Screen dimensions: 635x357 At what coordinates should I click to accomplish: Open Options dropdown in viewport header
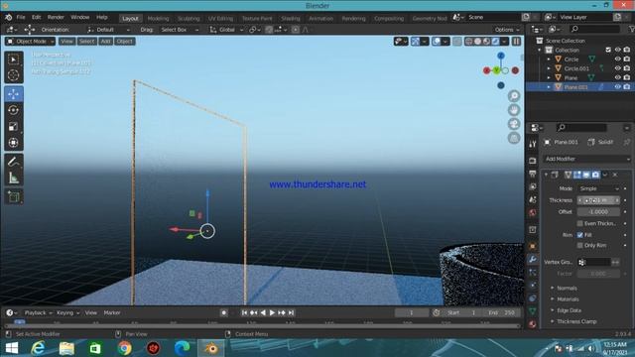click(x=507, y=30)
